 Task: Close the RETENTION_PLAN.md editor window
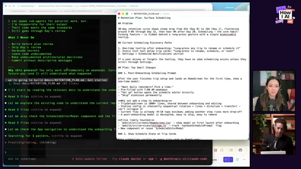click(119, 14)
